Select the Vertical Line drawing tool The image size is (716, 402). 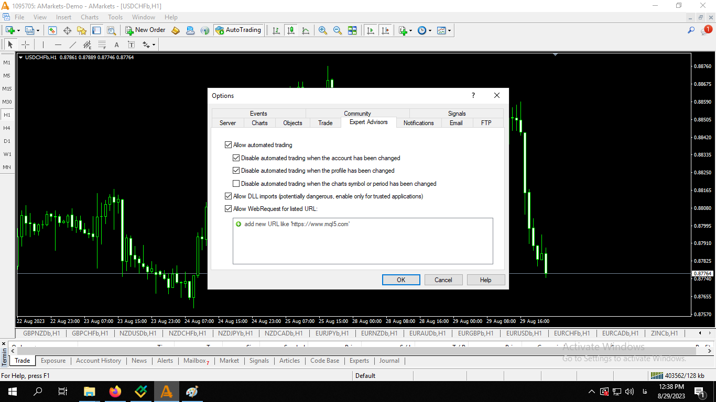[43, 44]
